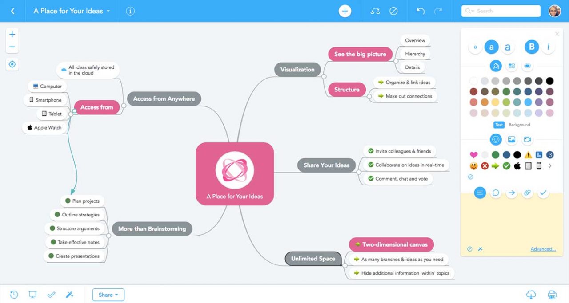The height and width of the screenshot is (303, 569).
Task: Click the plus button to add a topic
Action: point(345,11)
